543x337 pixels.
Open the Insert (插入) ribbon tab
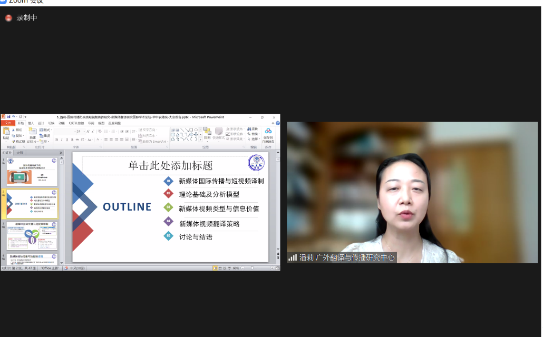tap(31, 123)
